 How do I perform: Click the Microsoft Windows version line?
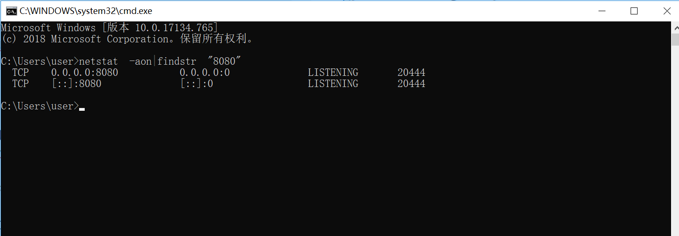click(109, 28)
